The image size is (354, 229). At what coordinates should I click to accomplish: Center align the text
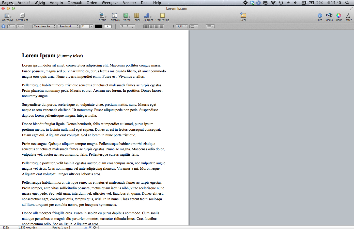(x=151, y=26)
